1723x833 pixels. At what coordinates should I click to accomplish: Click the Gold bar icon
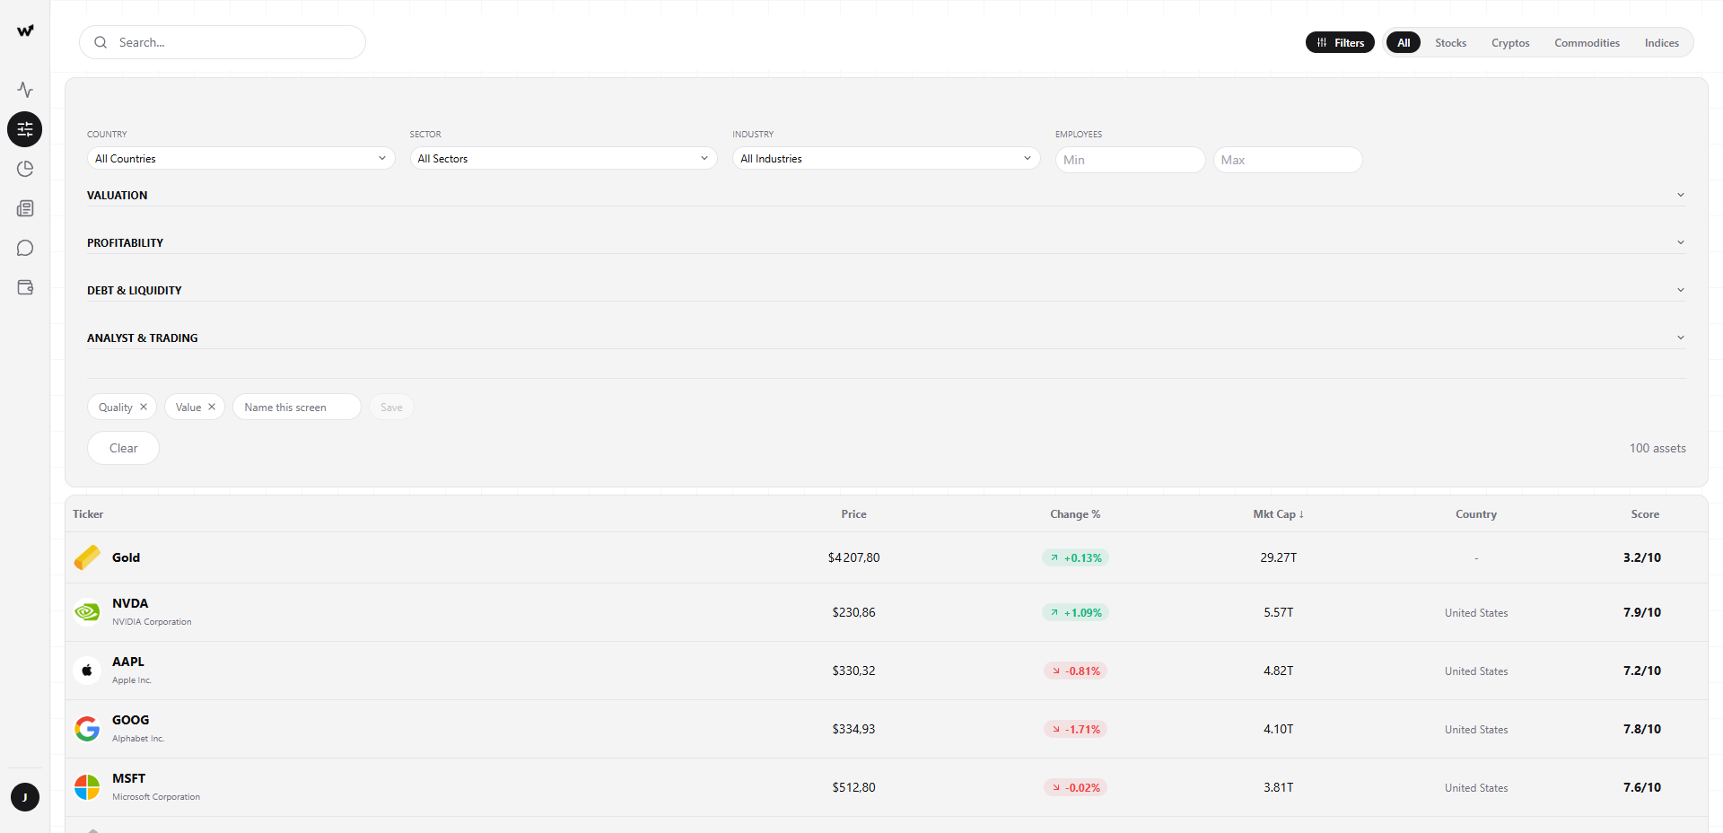[87, 557]
